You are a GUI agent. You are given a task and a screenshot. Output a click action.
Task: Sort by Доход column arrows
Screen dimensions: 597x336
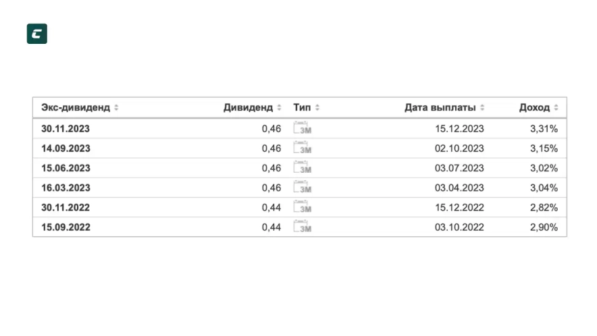[x=556, y=108]
